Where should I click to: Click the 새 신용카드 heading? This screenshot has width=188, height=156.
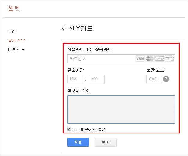[77, 29]
